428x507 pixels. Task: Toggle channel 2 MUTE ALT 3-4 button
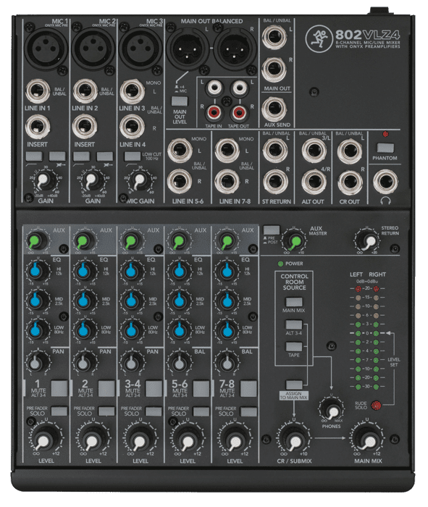click(106, 388)
